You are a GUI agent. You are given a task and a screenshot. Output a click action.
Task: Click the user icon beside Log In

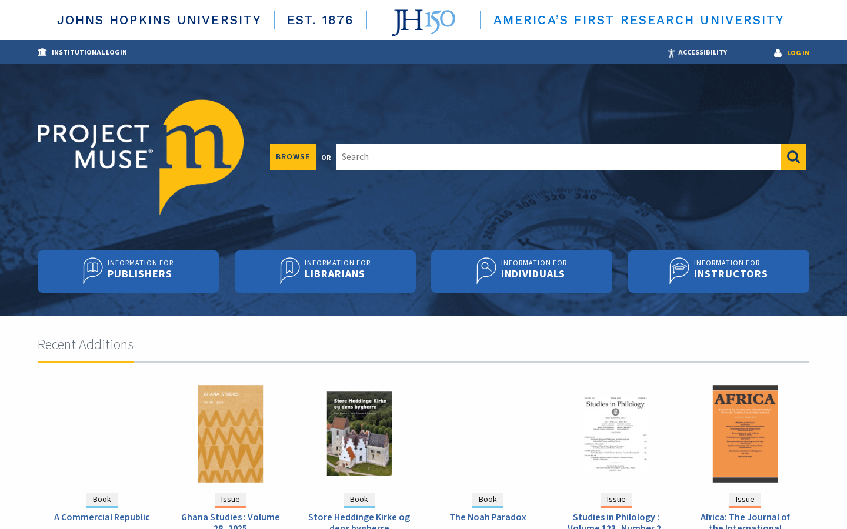coord(778,53)
